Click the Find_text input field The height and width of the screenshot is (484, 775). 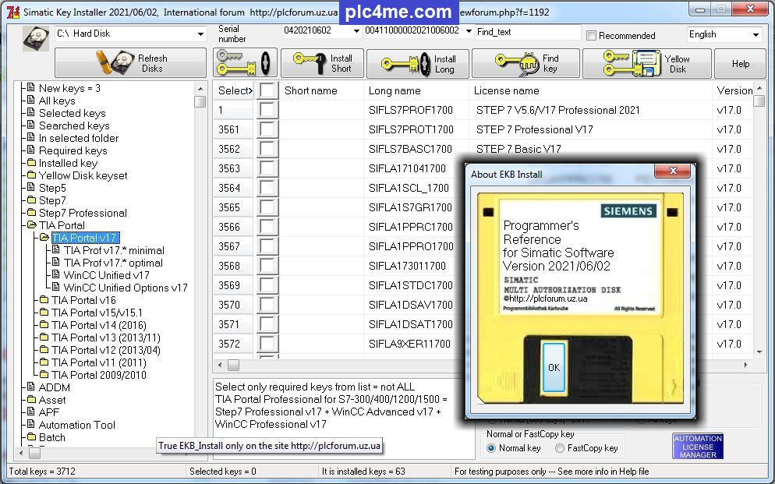coord(527,32)
